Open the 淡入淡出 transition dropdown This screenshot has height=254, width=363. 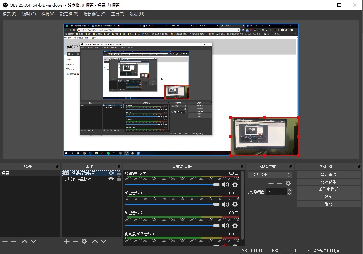coord(270,175)
